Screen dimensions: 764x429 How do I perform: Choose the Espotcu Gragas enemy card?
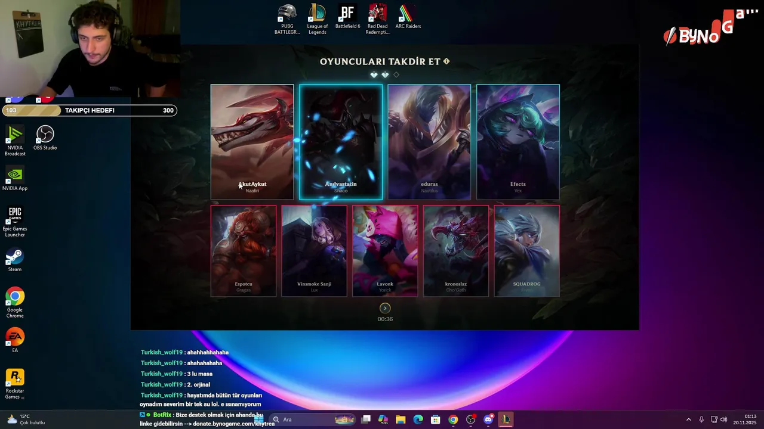tap(244, 251)
